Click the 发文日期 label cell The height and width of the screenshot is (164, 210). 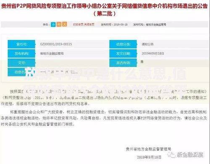[x=123, y=53]
